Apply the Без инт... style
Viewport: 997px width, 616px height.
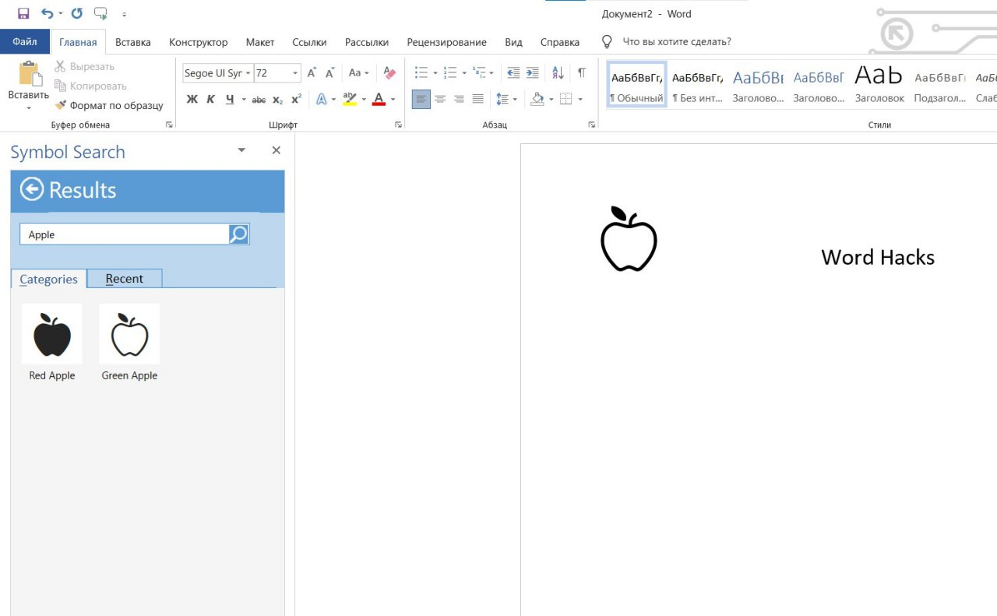(x=697, y=85)
